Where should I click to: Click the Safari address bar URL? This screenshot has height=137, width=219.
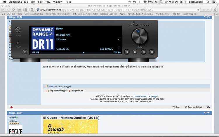(x=96, y=10)
